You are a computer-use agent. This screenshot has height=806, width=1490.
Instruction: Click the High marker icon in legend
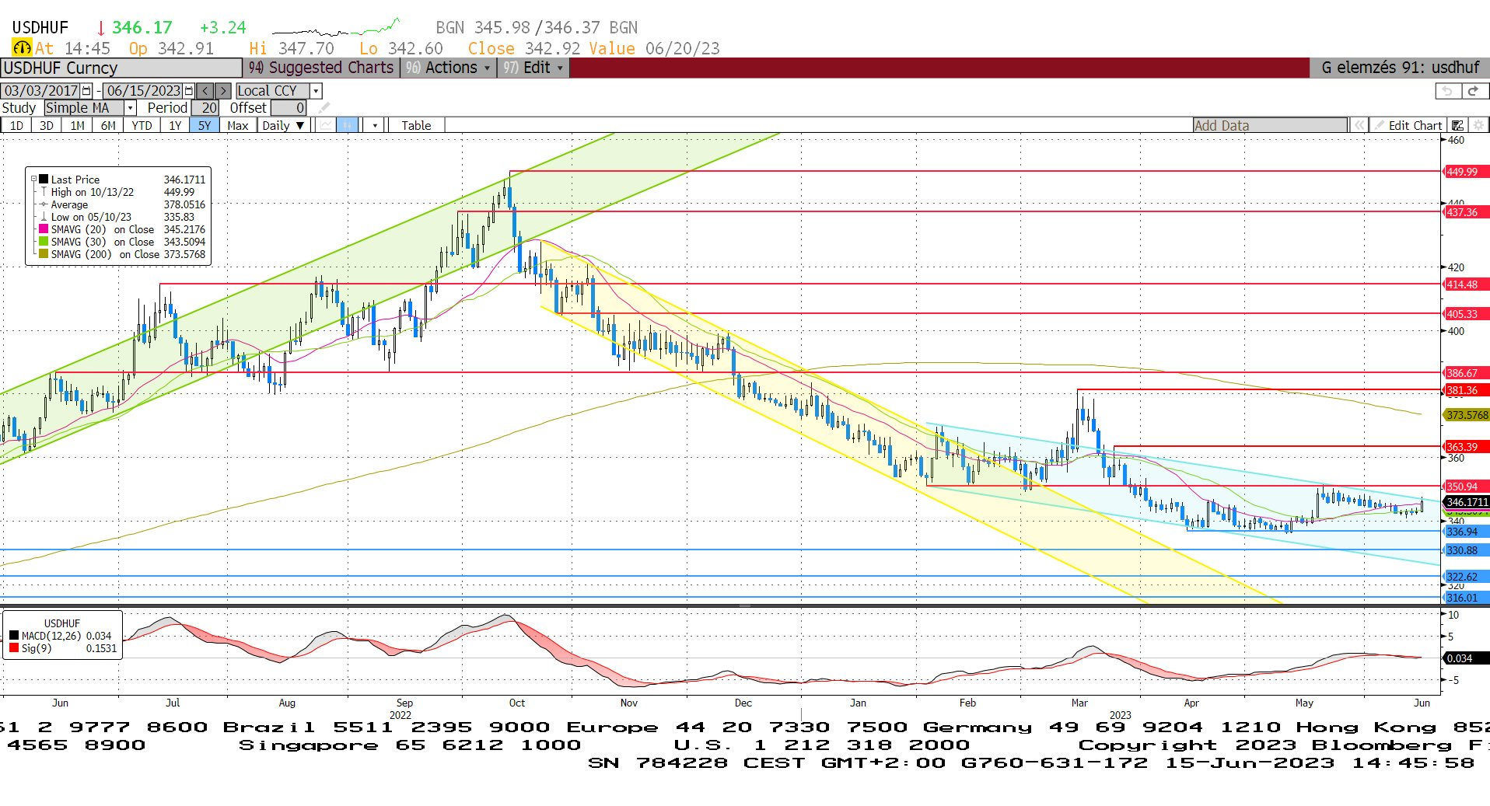pos(44,192)
